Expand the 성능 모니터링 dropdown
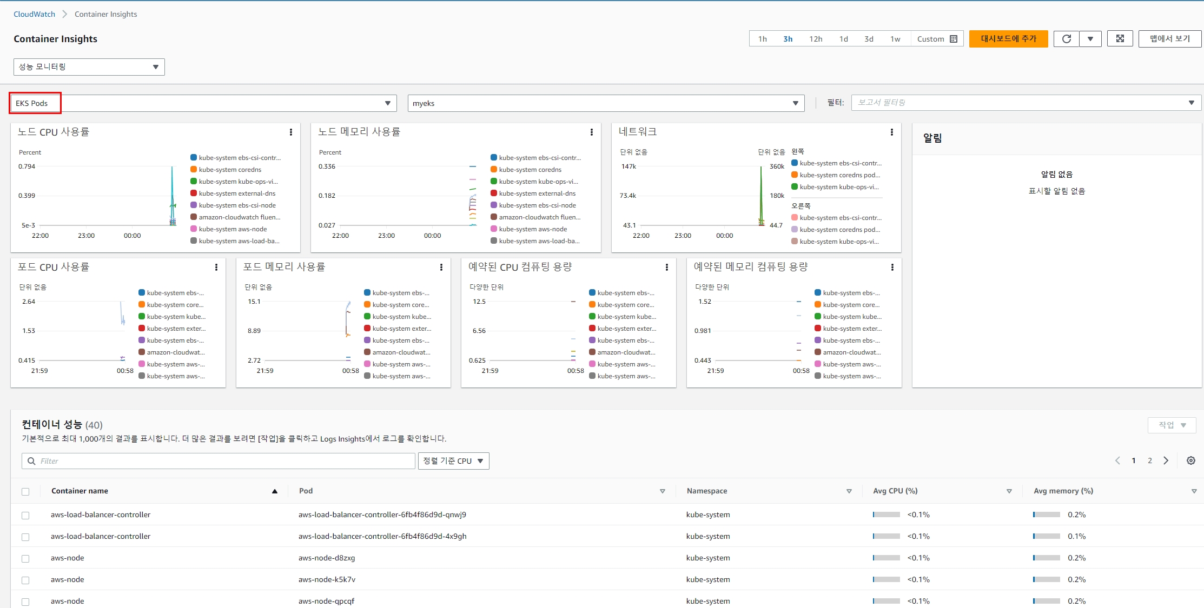 coord(89,67)
